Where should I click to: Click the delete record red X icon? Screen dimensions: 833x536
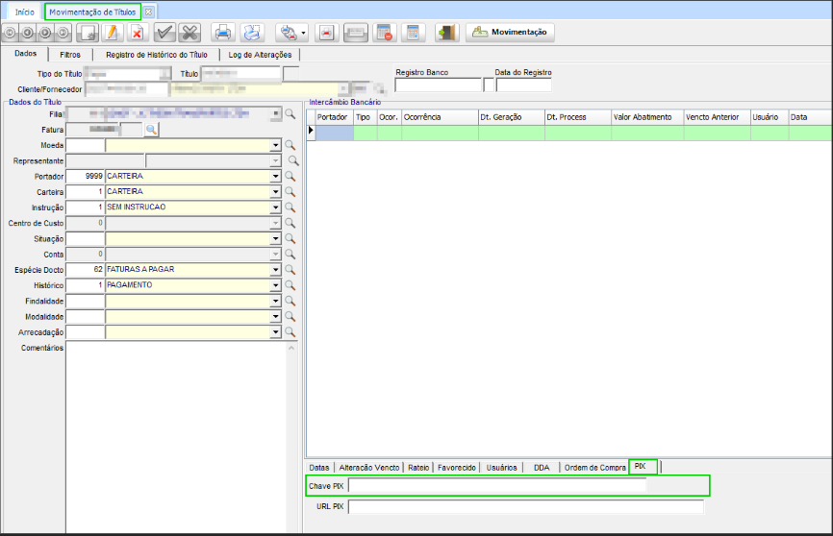pos(136,33)
